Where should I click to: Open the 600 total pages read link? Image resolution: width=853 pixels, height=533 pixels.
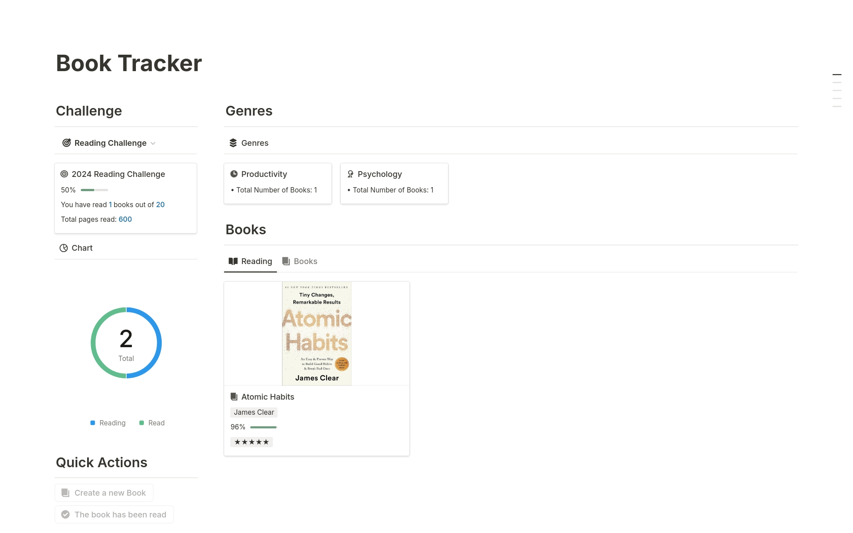125,219
